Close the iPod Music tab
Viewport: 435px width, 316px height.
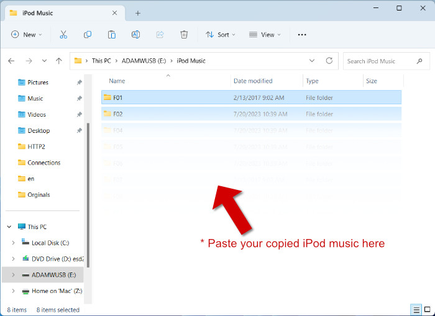[114, 13]
